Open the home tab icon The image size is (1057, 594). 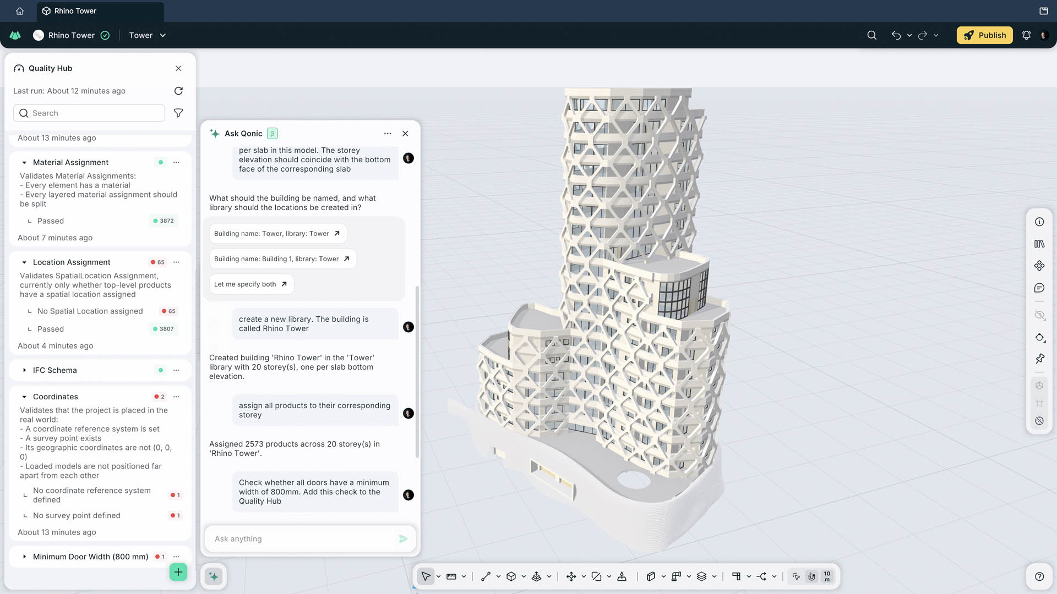[20, 11]
